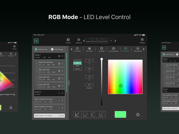Open the Projects view
This screenshot has width=179, height=134.
[68, 41]
